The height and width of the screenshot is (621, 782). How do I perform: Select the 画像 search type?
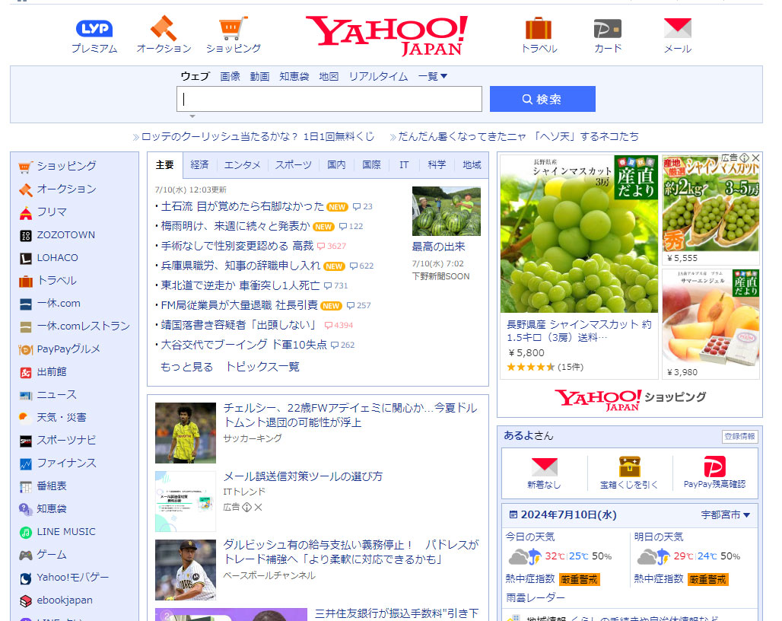[230, 76]
